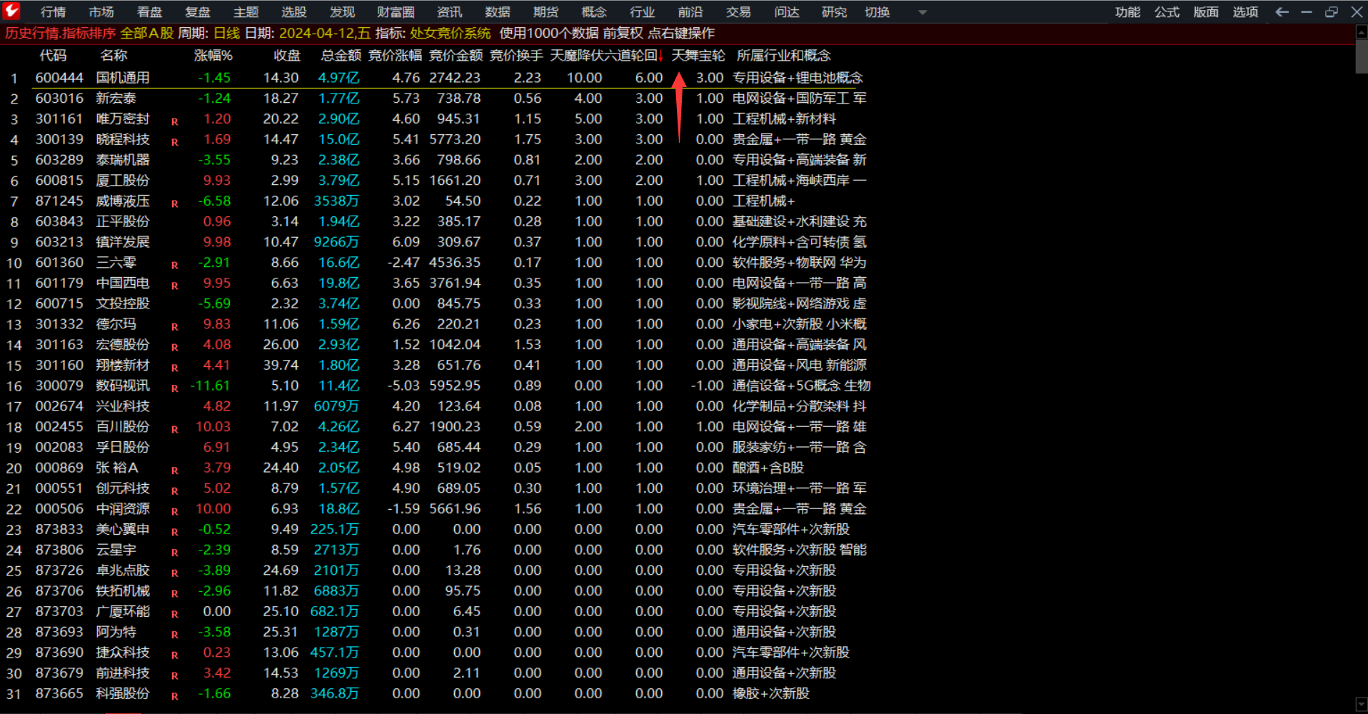
Task: Click the 处女竞价系统 indicator name
Action: 451,34
